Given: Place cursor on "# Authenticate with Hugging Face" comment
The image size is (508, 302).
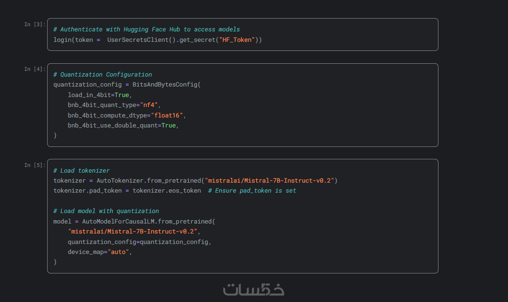Looking at the screenshot, I should (x=147, y=29).
